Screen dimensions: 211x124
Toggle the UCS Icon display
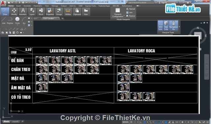[x=161, y=26]
